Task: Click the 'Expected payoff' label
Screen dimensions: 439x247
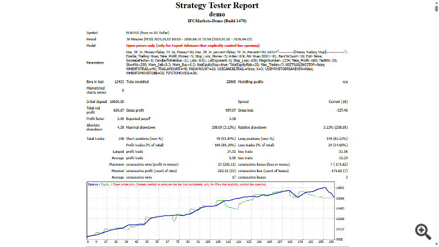Action: 138,119
